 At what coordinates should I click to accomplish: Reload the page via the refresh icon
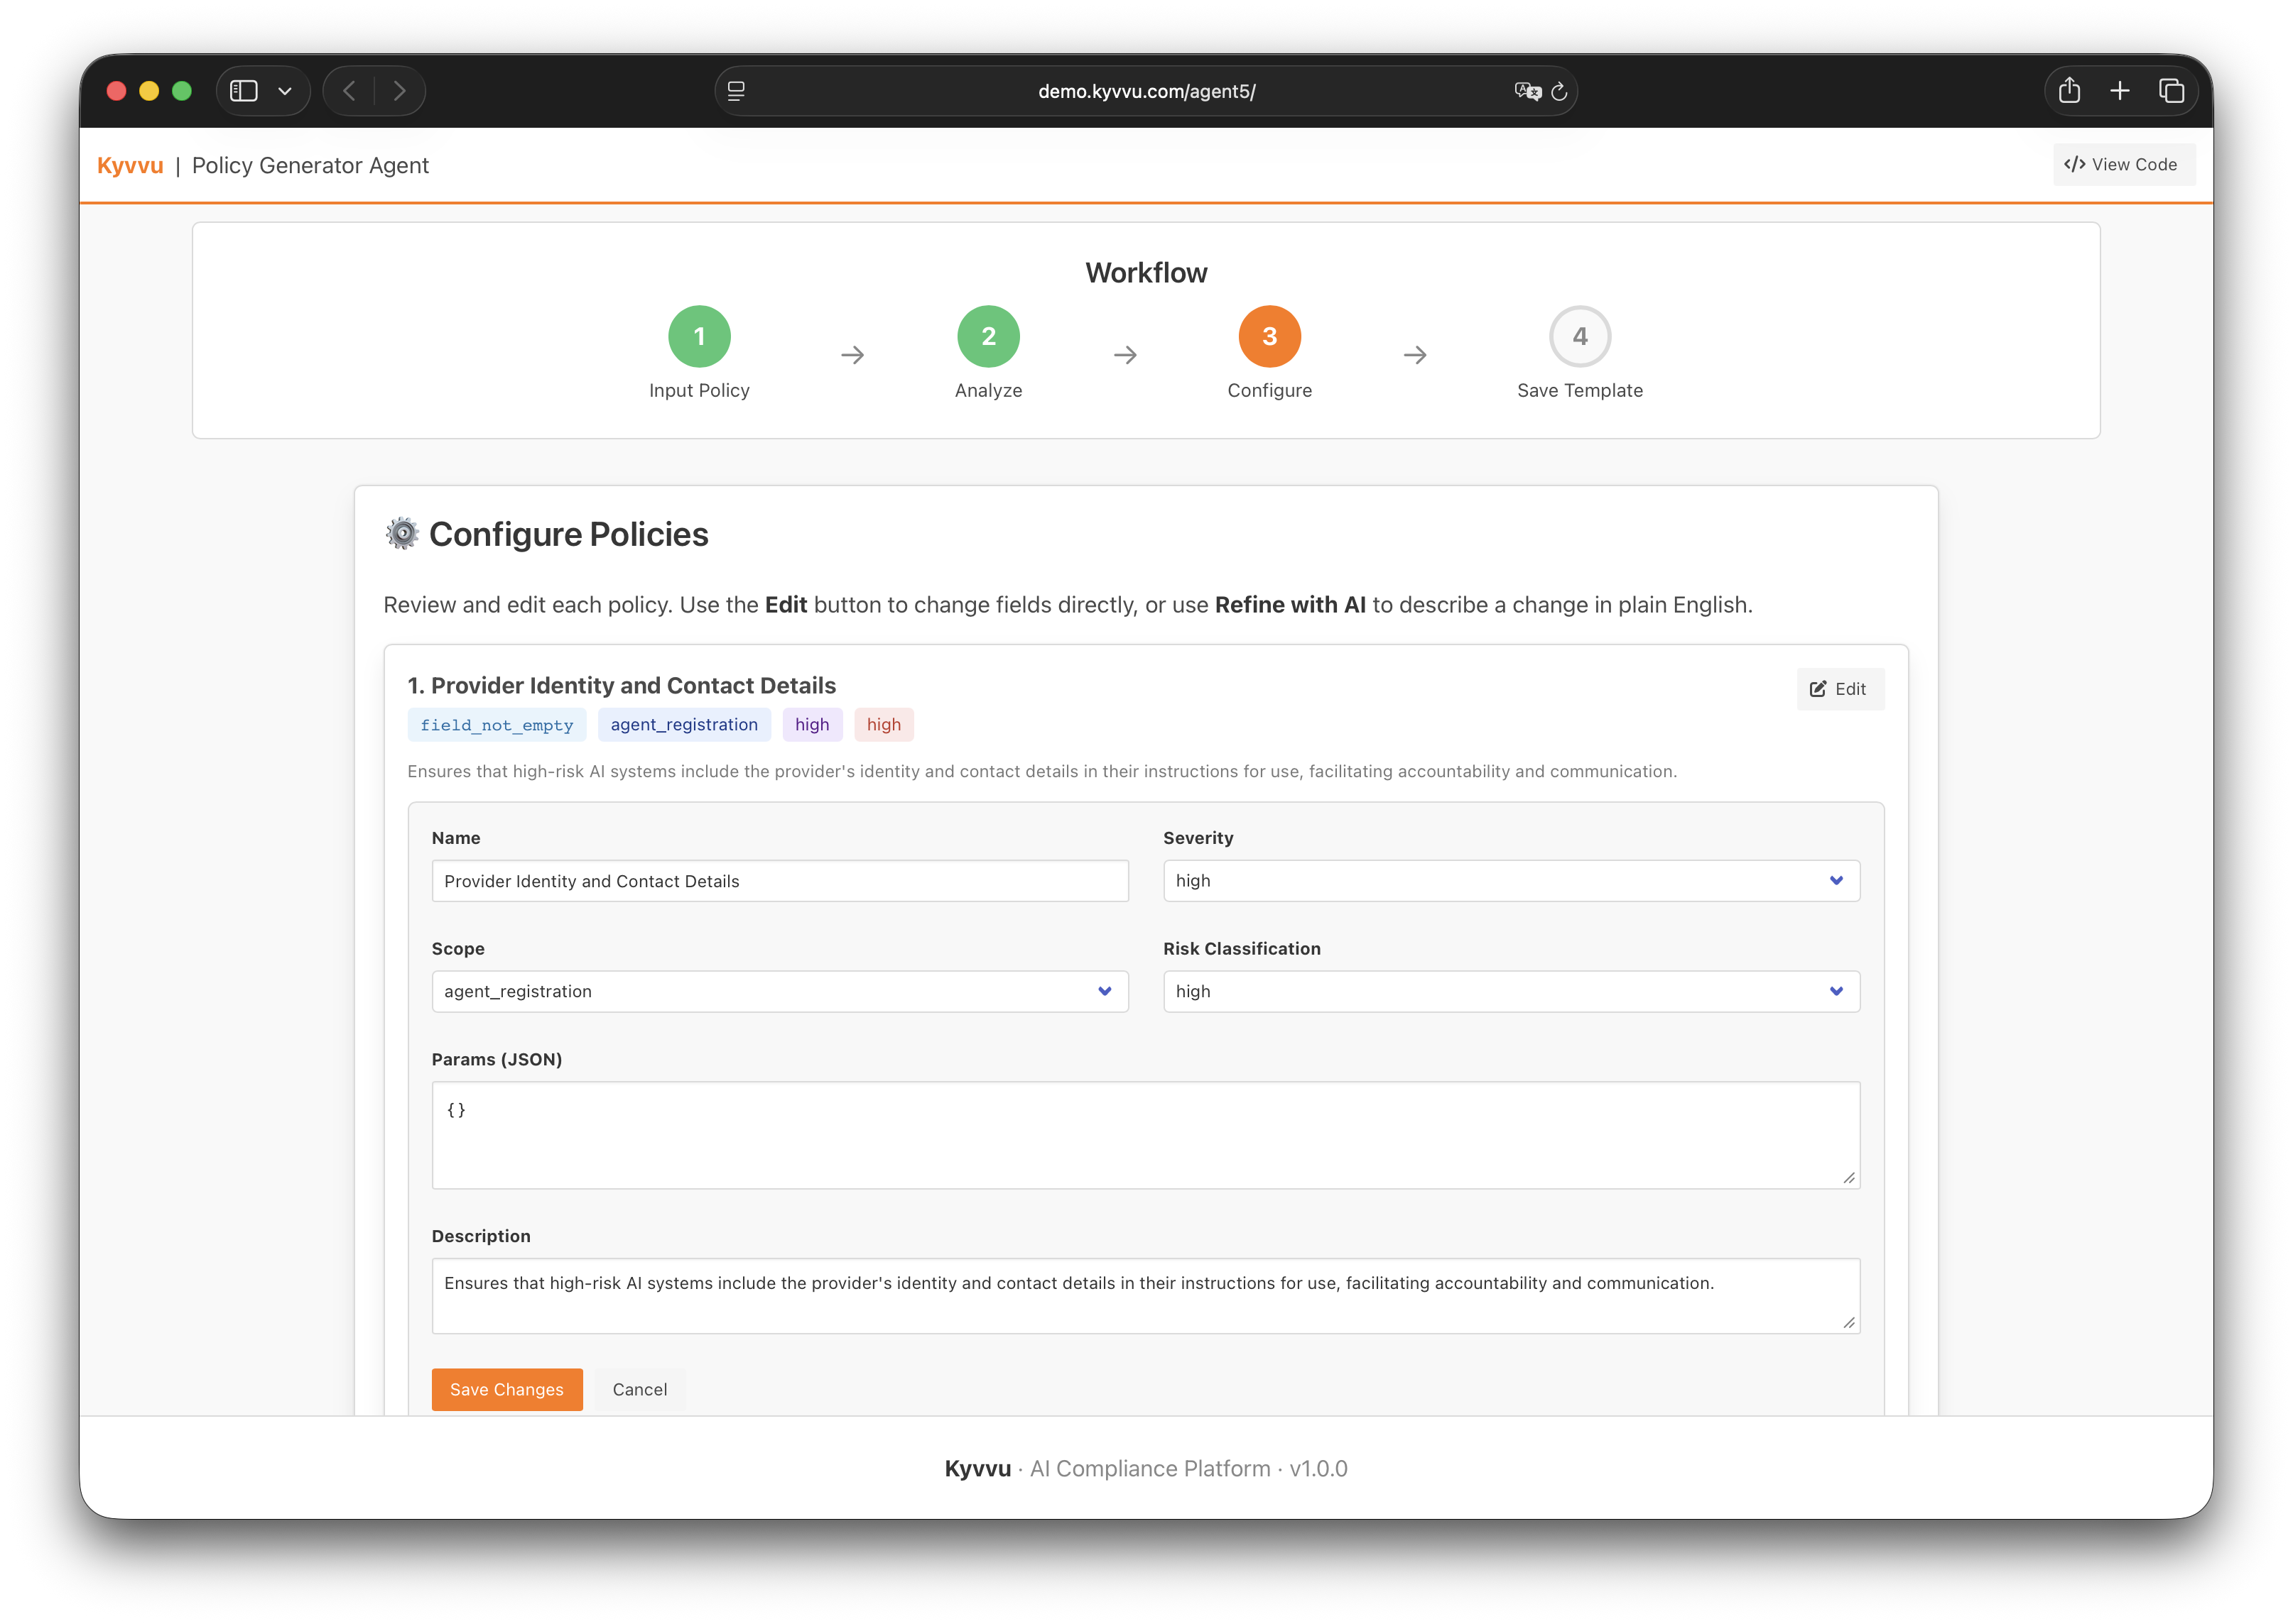tap(1559, 91)
